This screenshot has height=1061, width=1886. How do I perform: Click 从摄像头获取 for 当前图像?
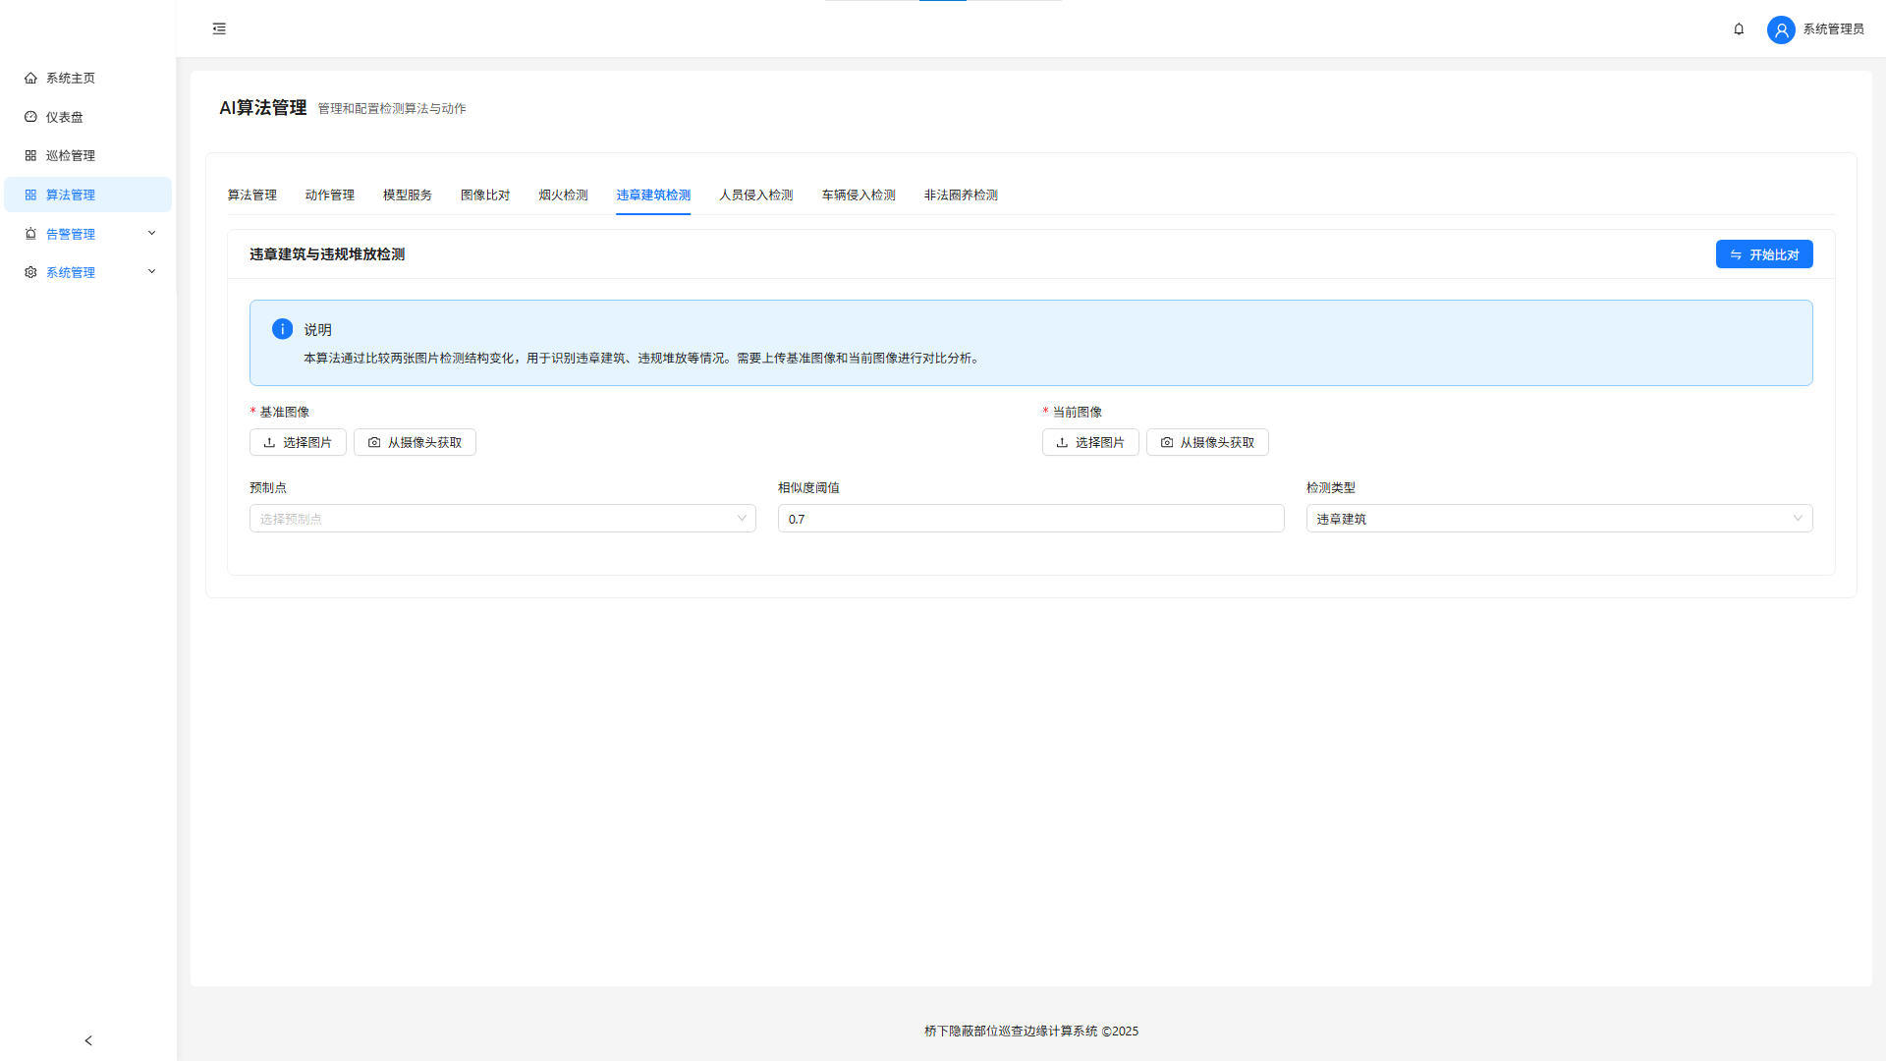(1207, 442)
